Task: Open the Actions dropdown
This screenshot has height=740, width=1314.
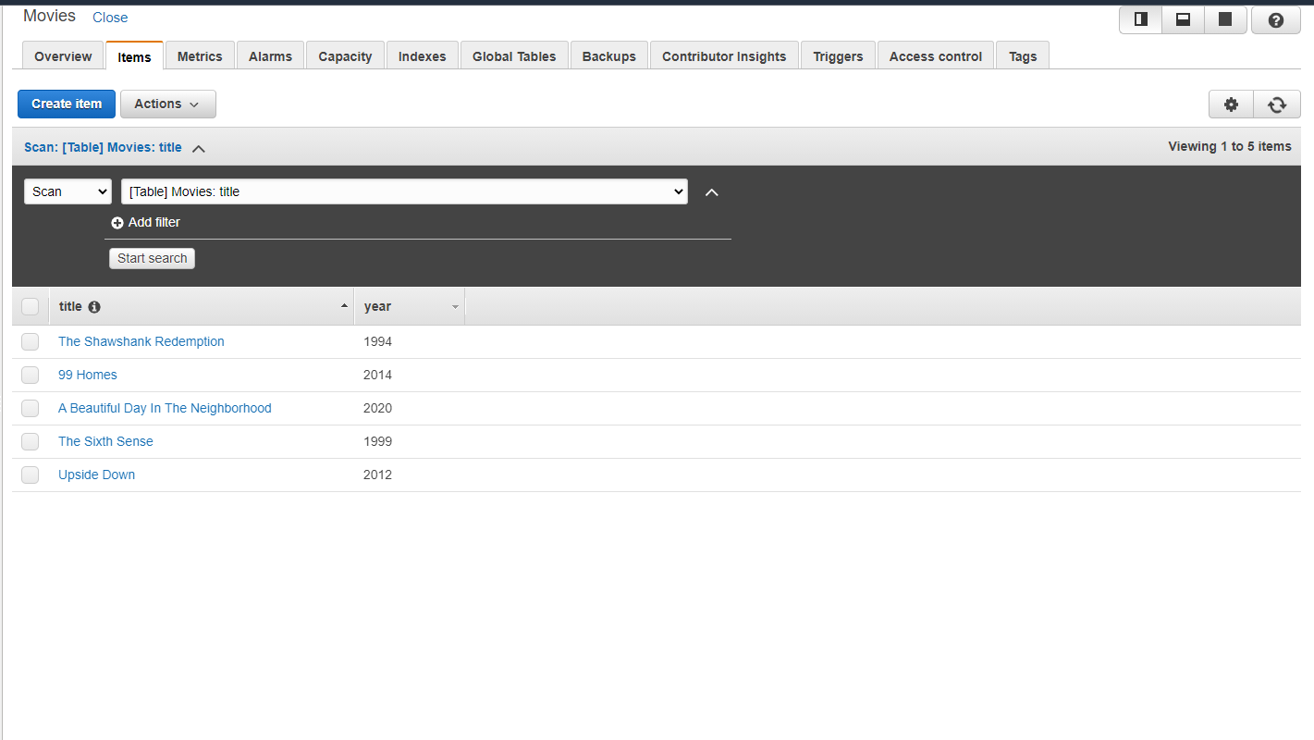Action: coord(167,104)
